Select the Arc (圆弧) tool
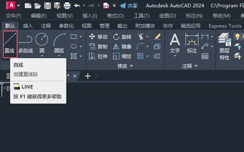Image resolution: width=244 pixels, height=152 pixels. [x=59, y=43]
